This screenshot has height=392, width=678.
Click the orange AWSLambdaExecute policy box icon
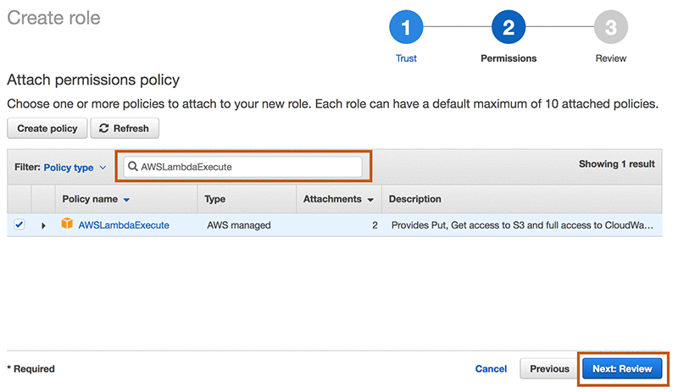tap(68, 224)
